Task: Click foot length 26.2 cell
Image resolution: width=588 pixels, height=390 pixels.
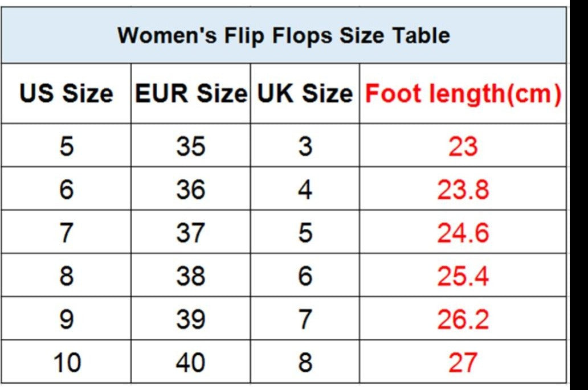Action: point(463,319)
